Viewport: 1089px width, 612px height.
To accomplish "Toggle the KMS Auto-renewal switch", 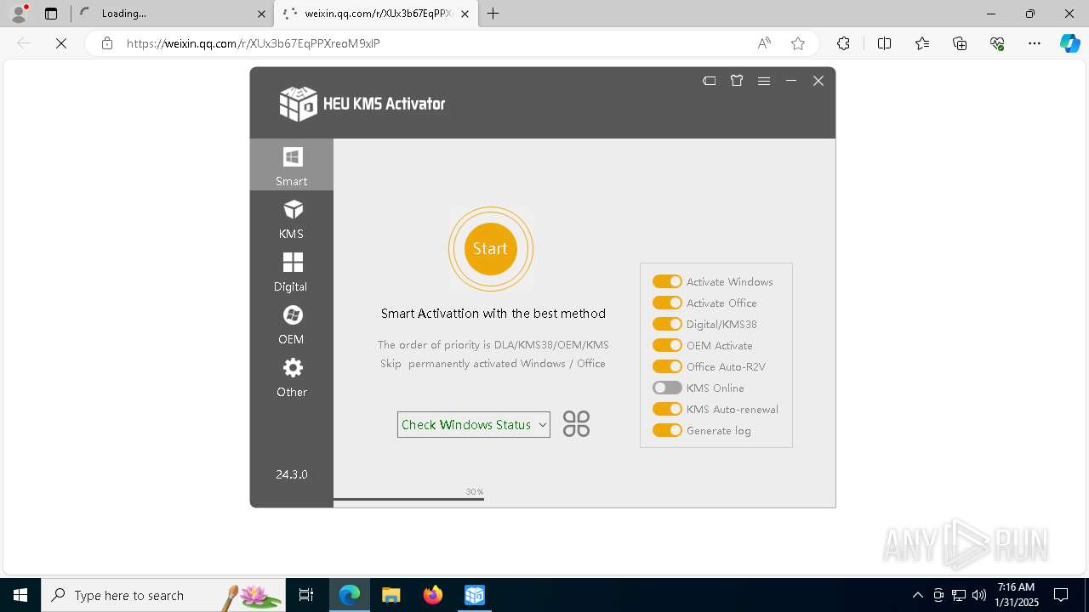I will pos(667,409).
